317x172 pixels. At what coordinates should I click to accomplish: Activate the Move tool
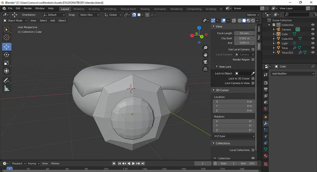pos(7,47)
